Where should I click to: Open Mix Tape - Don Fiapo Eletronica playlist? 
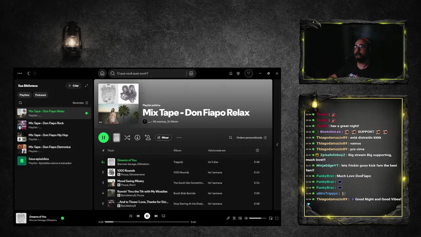click(54, 149)
